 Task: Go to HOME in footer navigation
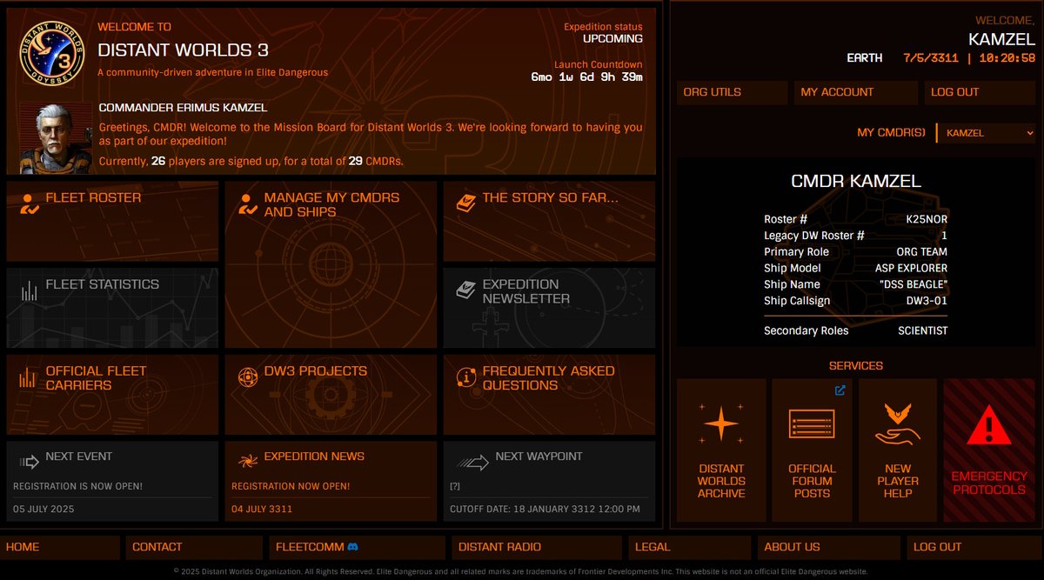coord(61,547)
